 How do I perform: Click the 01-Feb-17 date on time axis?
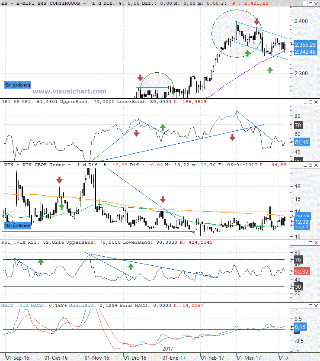(212, 358)
